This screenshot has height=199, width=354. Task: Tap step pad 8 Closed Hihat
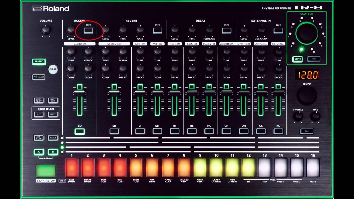pos(184,167)
